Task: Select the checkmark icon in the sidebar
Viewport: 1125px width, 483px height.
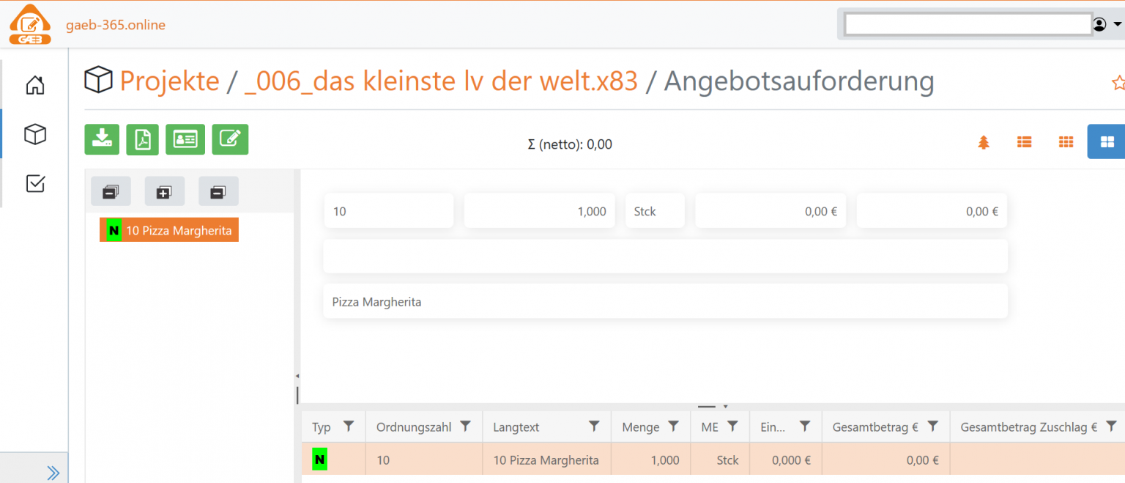Action: pyautogui.click(x=34, y=183)
